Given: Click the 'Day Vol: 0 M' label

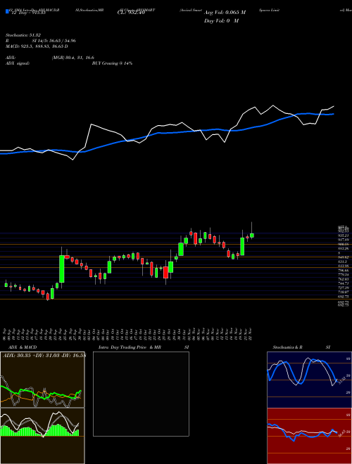Looking at the screenshot, I should click(x=221, y=21).
